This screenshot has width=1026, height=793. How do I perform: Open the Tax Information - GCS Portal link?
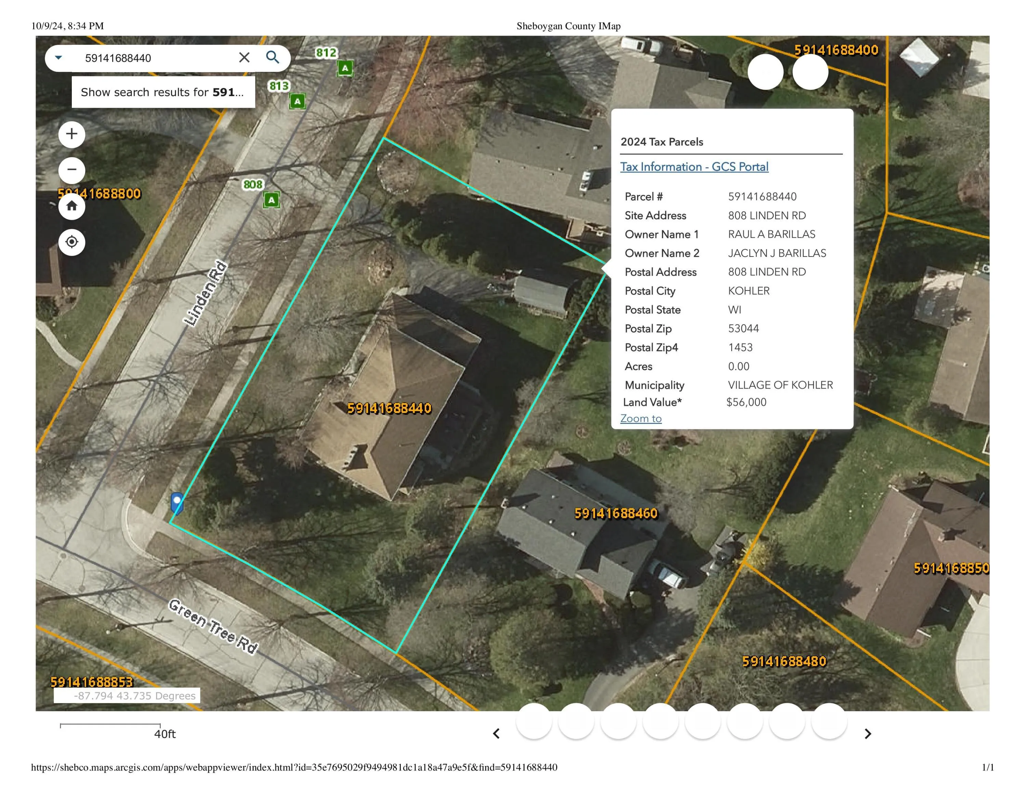(694, 167)
